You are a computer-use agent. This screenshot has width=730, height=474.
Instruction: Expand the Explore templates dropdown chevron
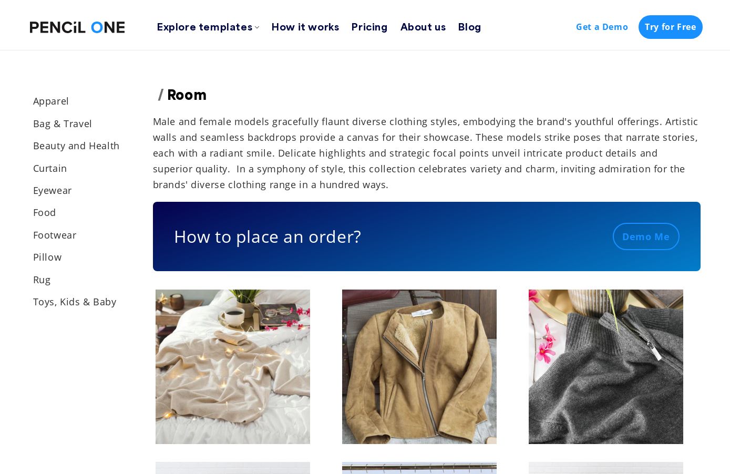pyautogui.click(x=257, y=27)
